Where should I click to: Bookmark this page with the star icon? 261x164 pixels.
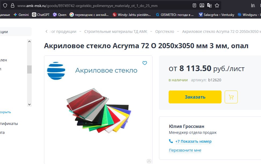tap(217, 5)
